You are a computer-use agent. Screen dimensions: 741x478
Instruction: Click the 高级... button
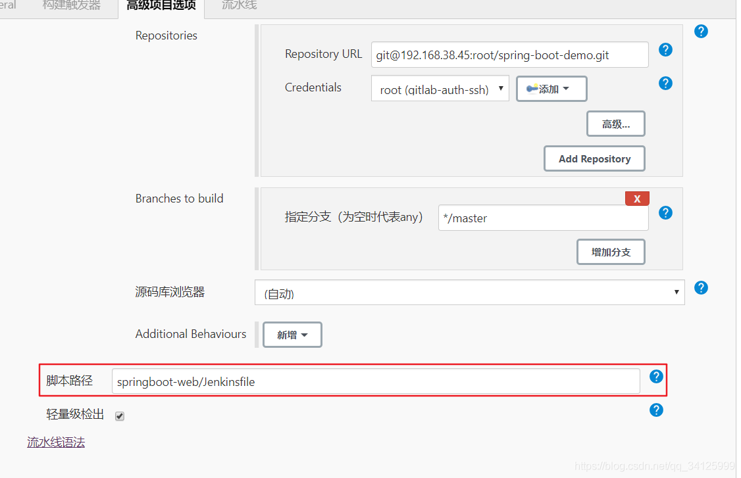616,124
